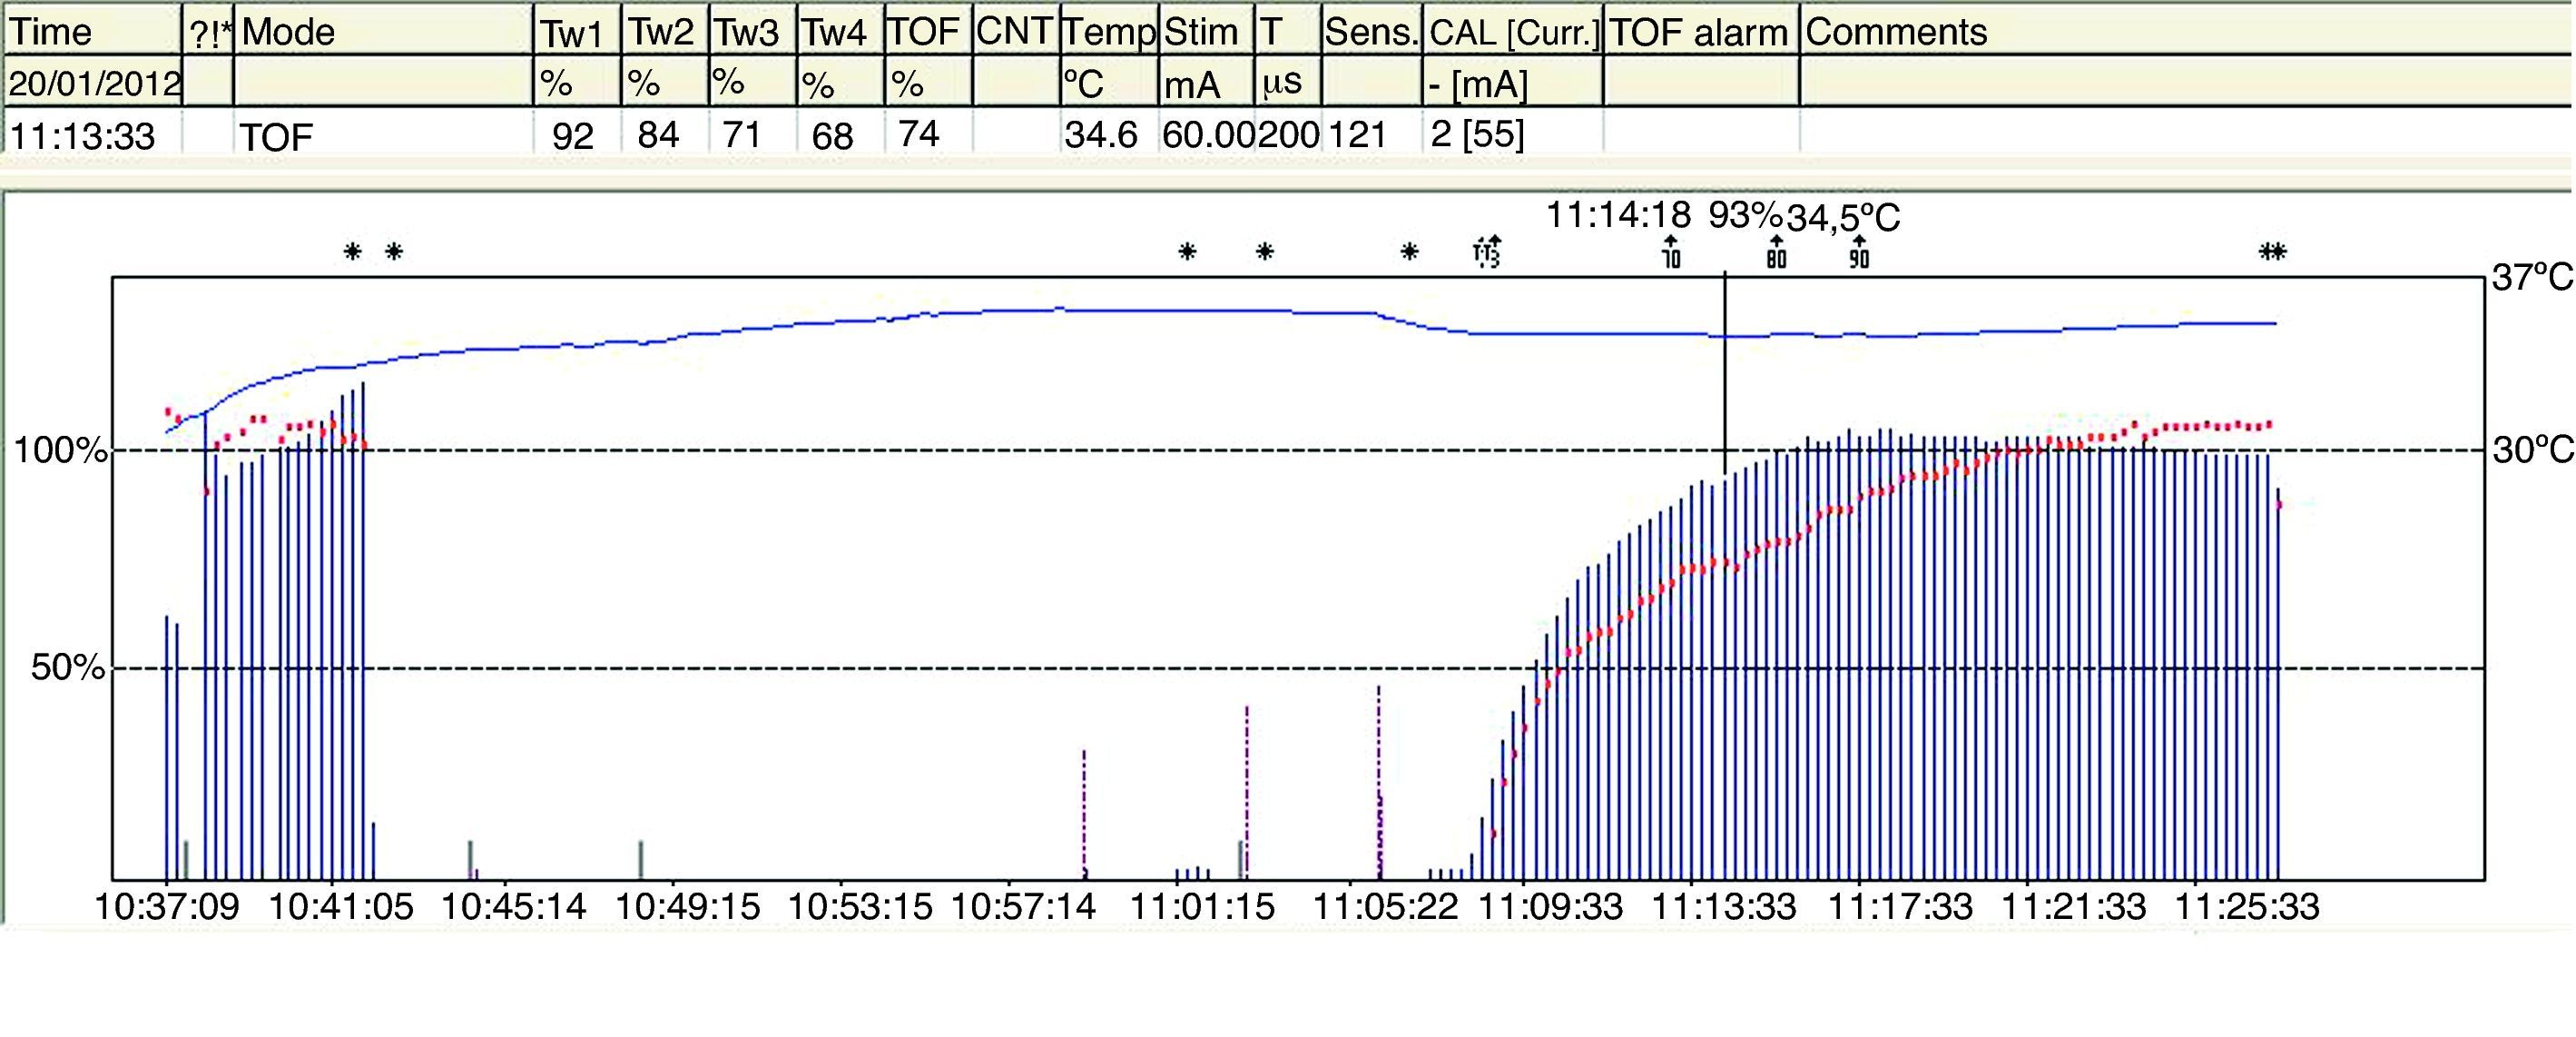Click the CAL [Curr.] column header
The height and width of the screenshot is (1037, 2576).
click(1512, 32)
